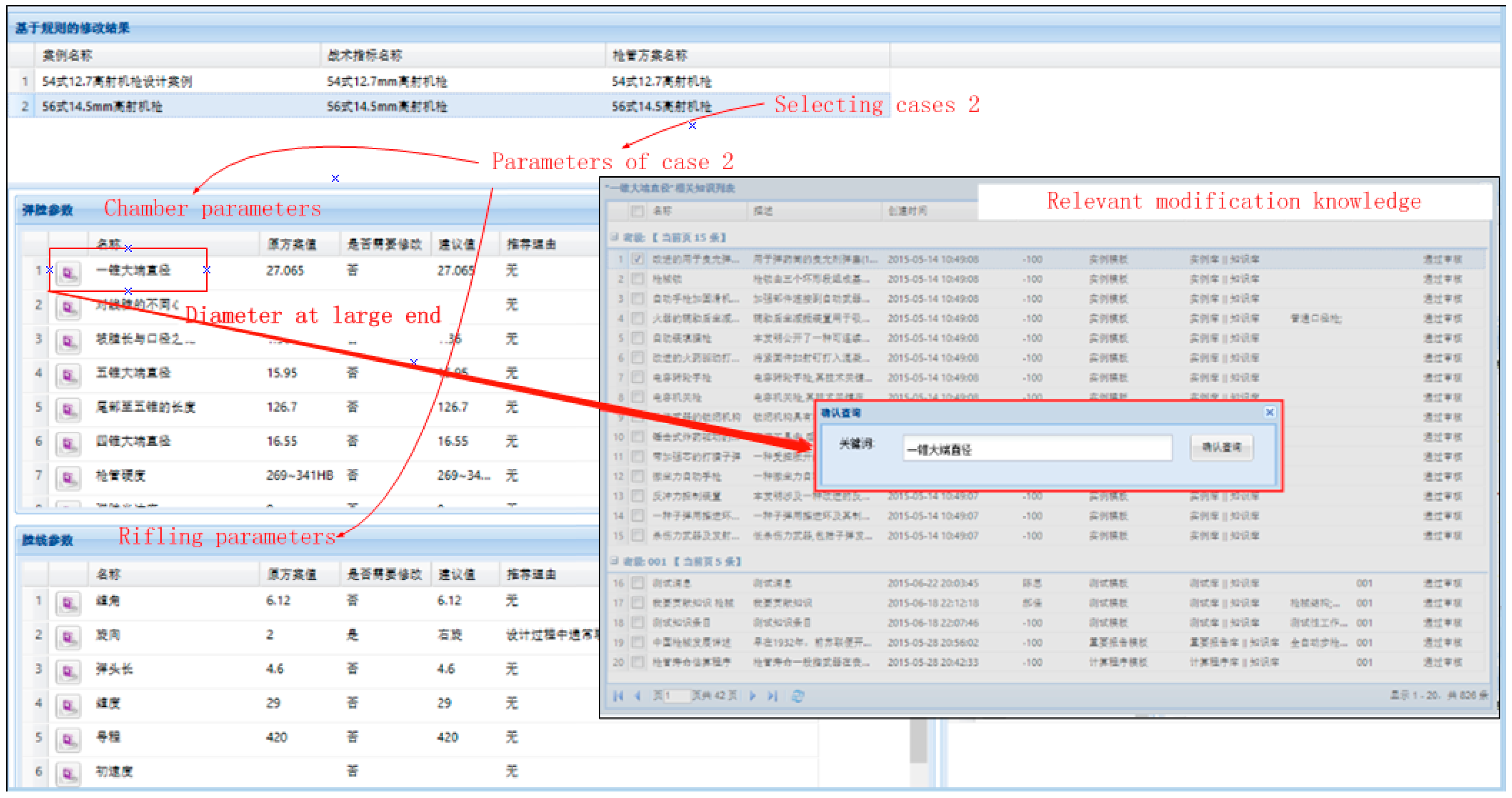Toggle the header select-all checkbox
This screenshot has height=798, width=1512.
pyautogui.click(x=637, y=211)
